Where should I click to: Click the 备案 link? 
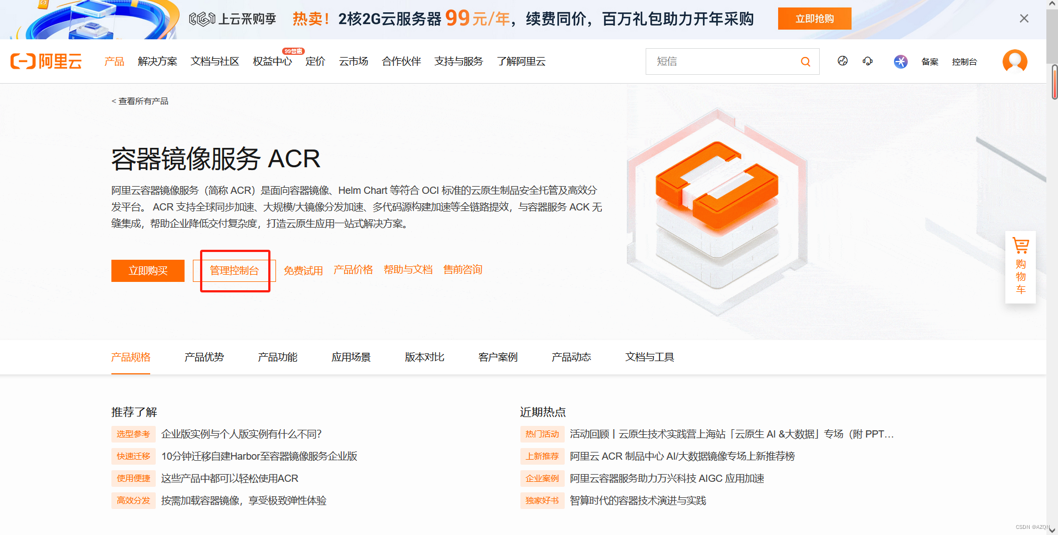point(929,62)
